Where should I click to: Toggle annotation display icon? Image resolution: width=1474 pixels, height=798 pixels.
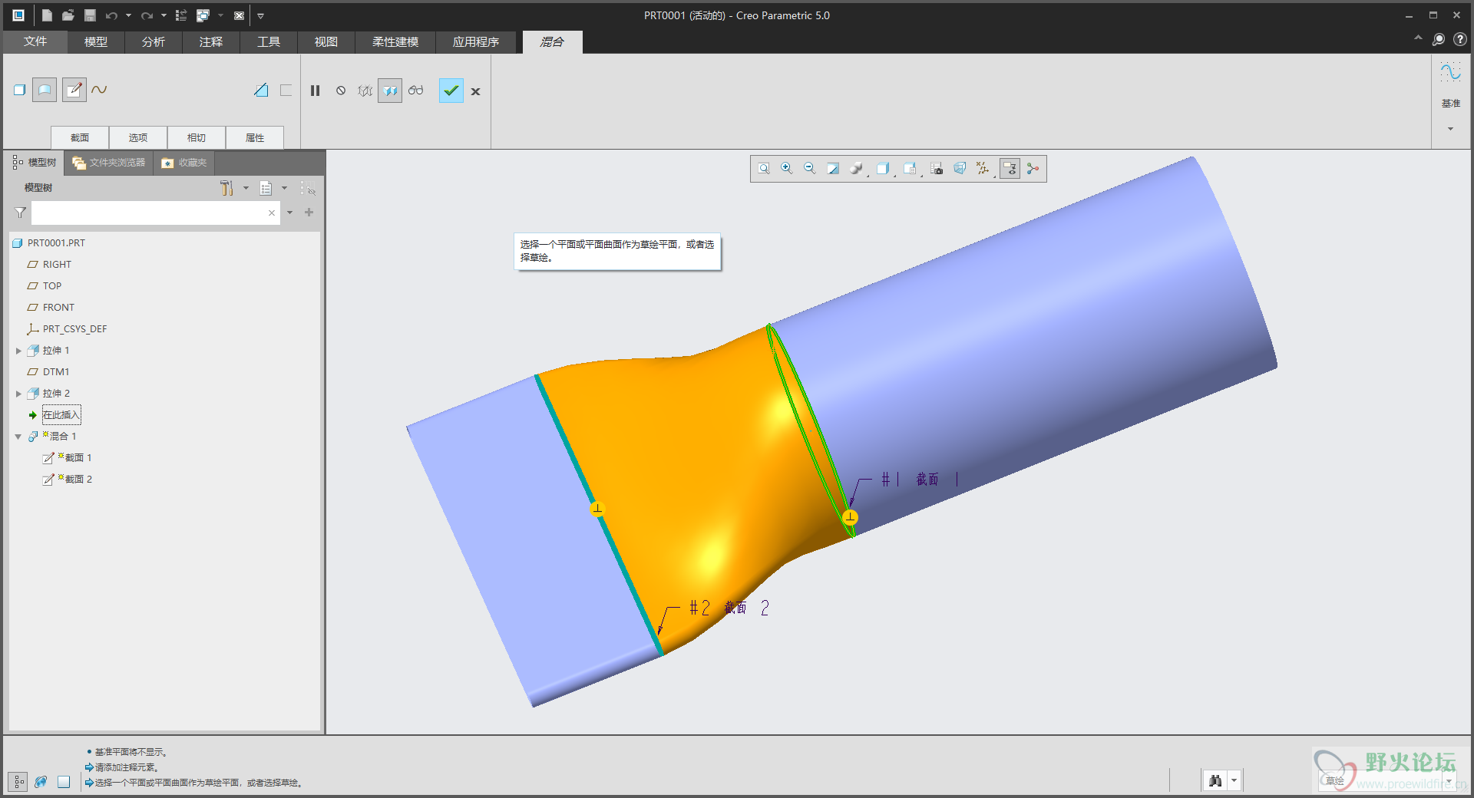1010,169
